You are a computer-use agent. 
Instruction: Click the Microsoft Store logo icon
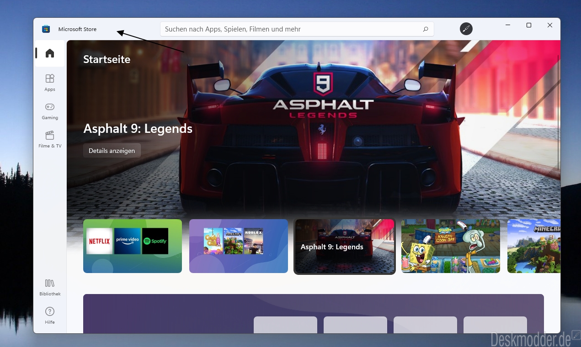(x=46, y=29)
